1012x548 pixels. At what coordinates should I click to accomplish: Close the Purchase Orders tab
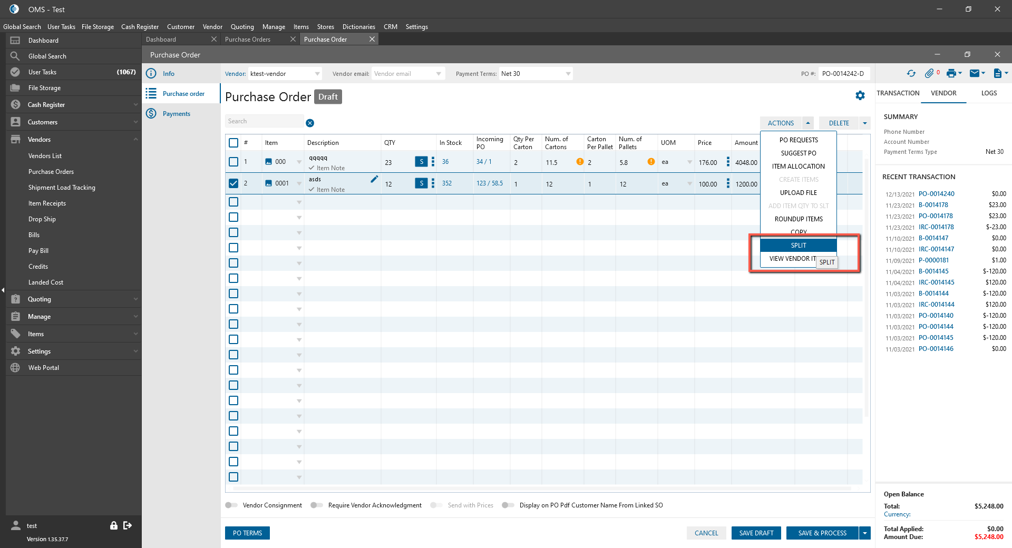click(x=293, y=40)
